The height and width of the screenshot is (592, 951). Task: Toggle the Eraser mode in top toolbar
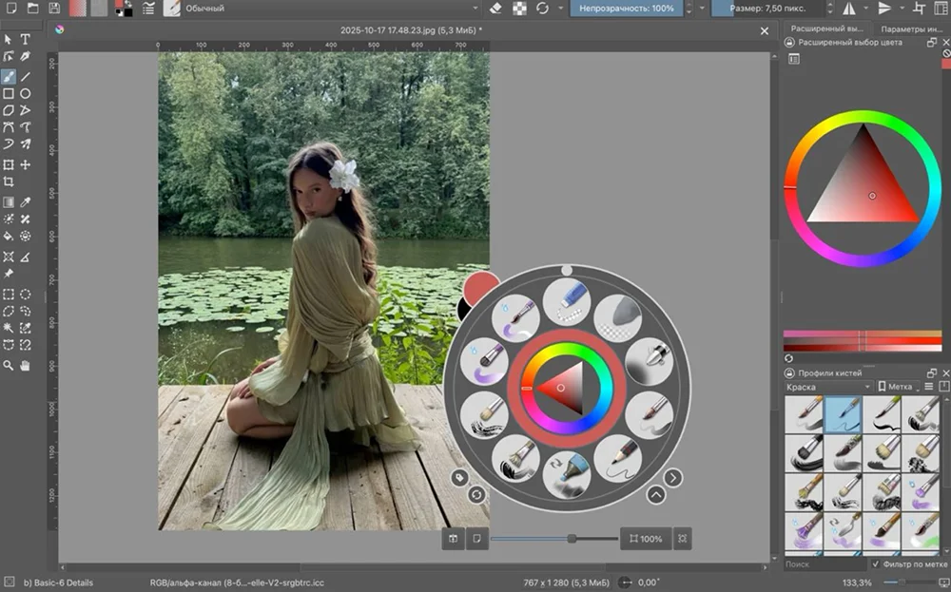(x=495, y=9)
